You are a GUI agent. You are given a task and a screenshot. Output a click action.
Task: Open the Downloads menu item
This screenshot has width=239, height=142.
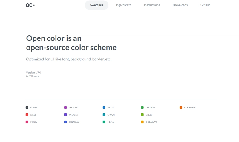(180, 5)
